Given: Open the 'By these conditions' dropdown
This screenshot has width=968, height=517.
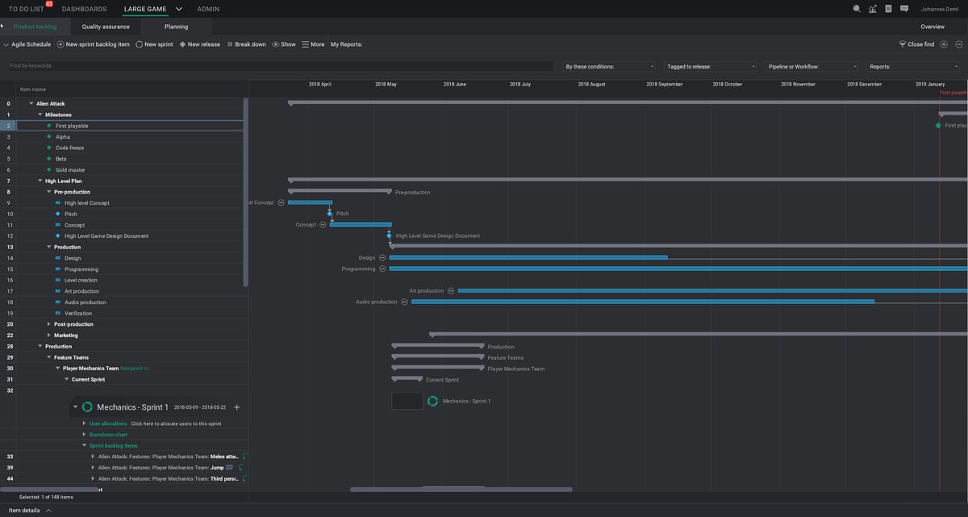Looking at the screenshot, I should coord(610,66).
